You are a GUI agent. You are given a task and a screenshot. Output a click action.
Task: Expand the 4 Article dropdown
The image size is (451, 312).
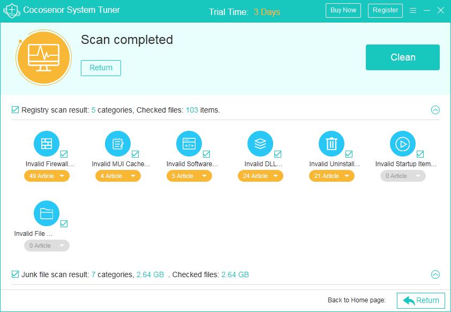click(x=118, y=176)
